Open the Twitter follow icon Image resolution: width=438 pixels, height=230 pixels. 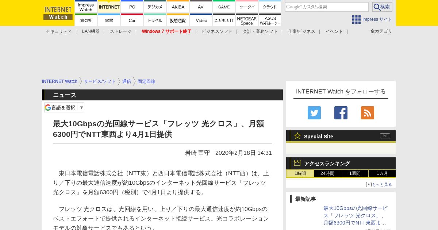coord(314,113)
